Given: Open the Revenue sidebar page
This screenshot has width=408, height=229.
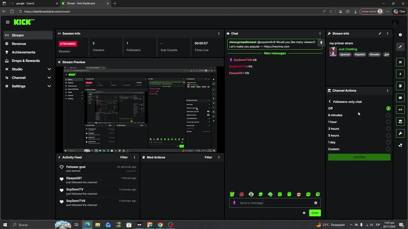Looking at the screenshot, I should tap(28, 44).
